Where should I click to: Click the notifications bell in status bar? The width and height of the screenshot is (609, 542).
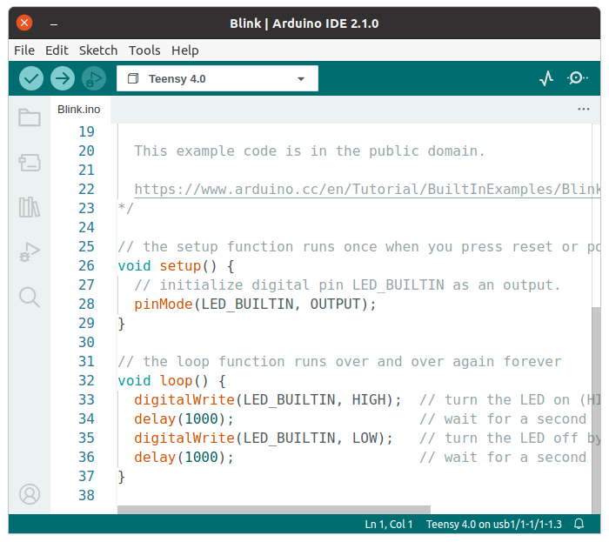pos(579,524)
